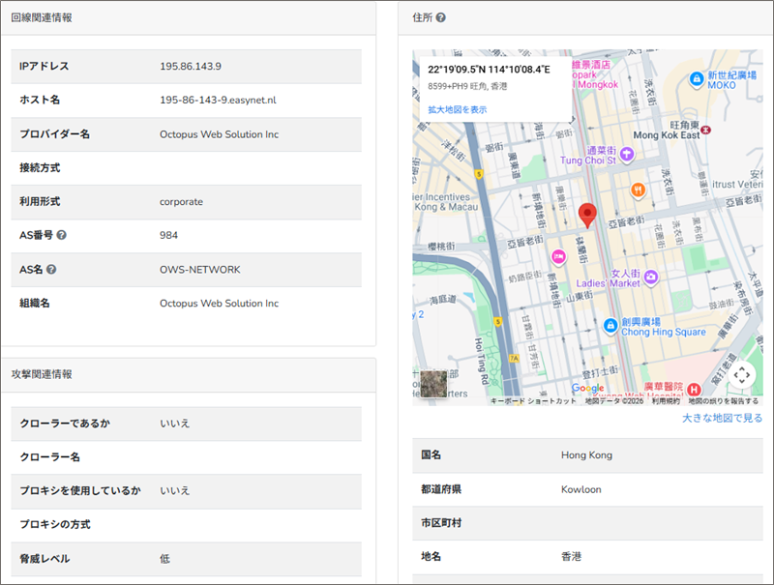Click the Google logo on the map

click(x=587, y=389)
